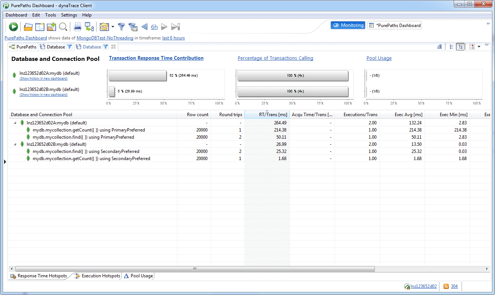The image size is (495, 295).
Task: Click the MongoDBTest-NoThreading link
Action: pos(105,38)
